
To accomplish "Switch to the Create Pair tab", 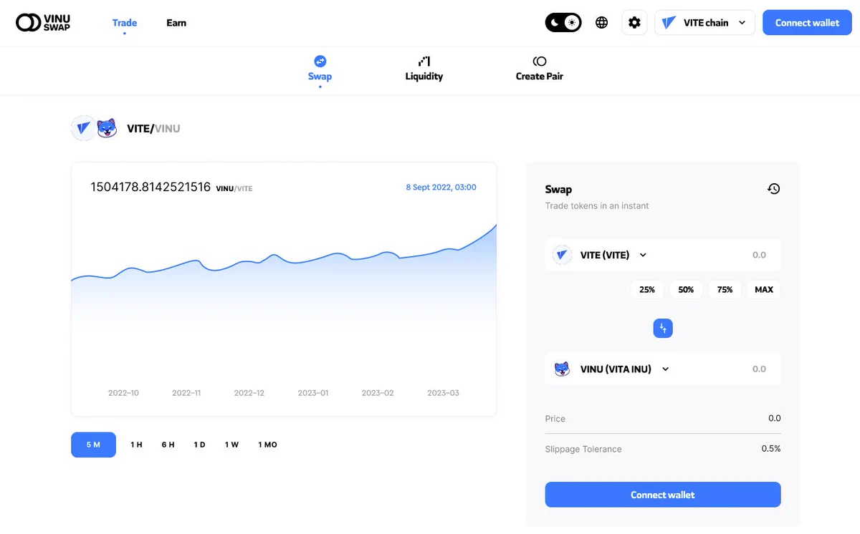I will (540, 69).
